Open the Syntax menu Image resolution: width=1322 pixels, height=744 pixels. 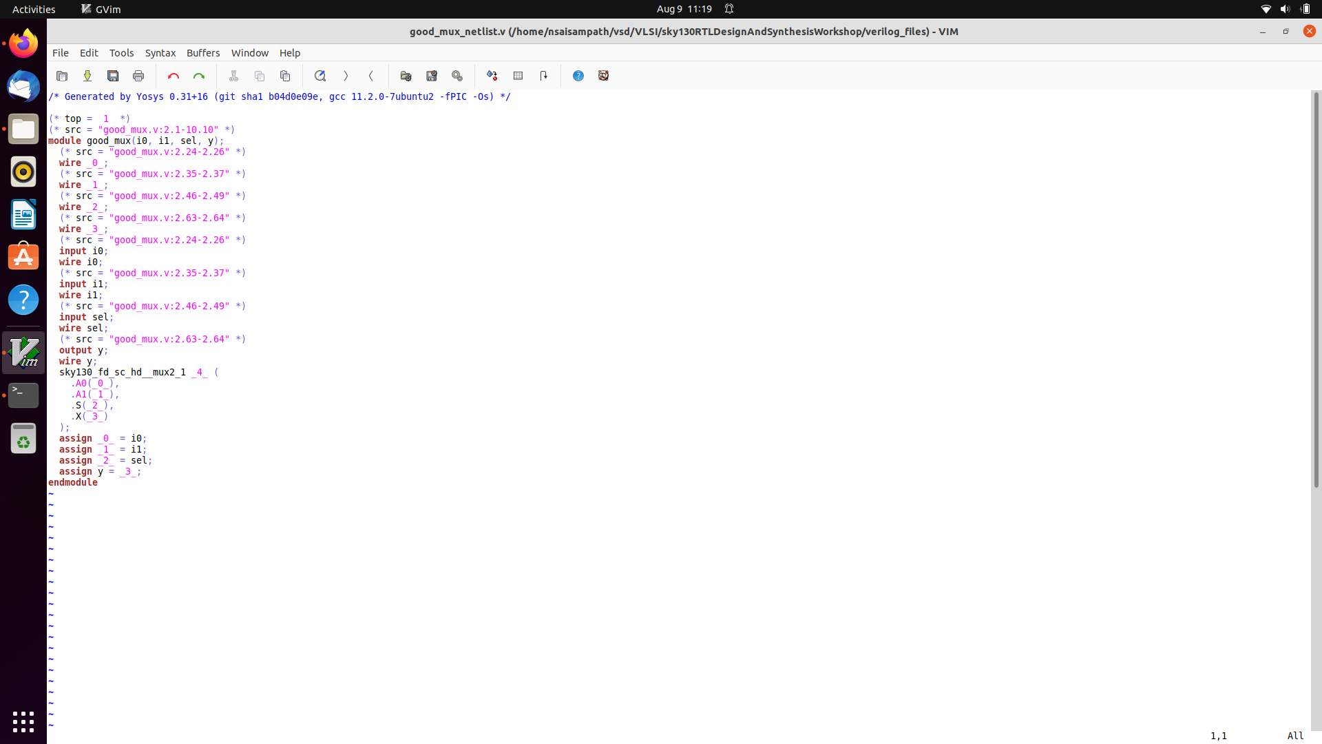point(160,53)
